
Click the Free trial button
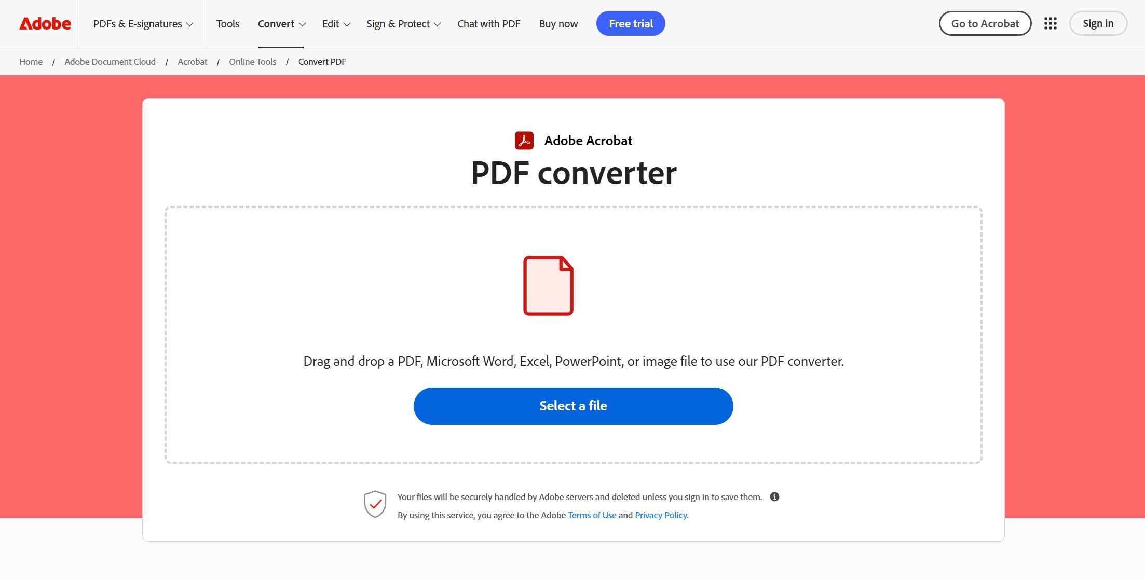click(x=631, y=23)
